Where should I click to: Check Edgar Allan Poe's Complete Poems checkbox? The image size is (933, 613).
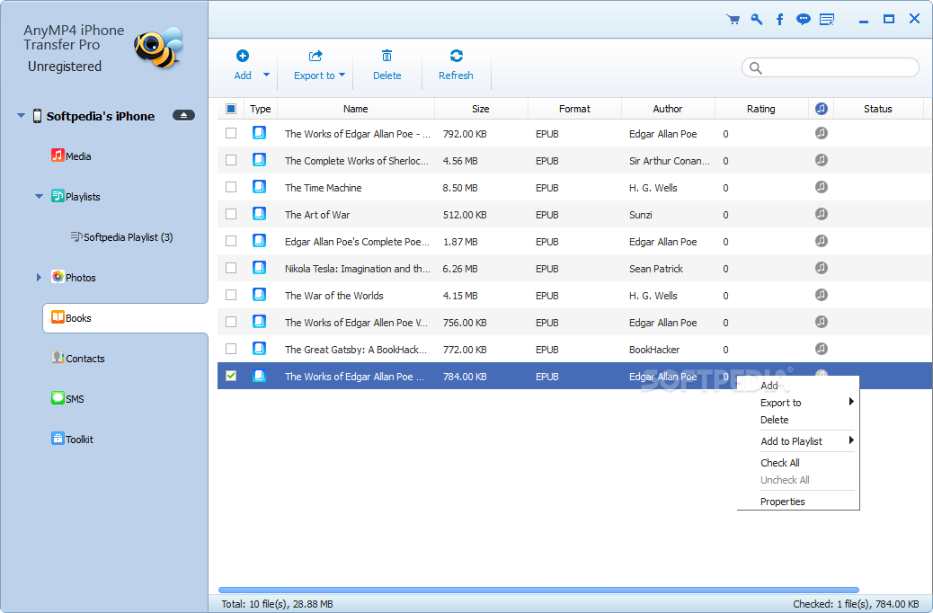[x=231, y=241]
